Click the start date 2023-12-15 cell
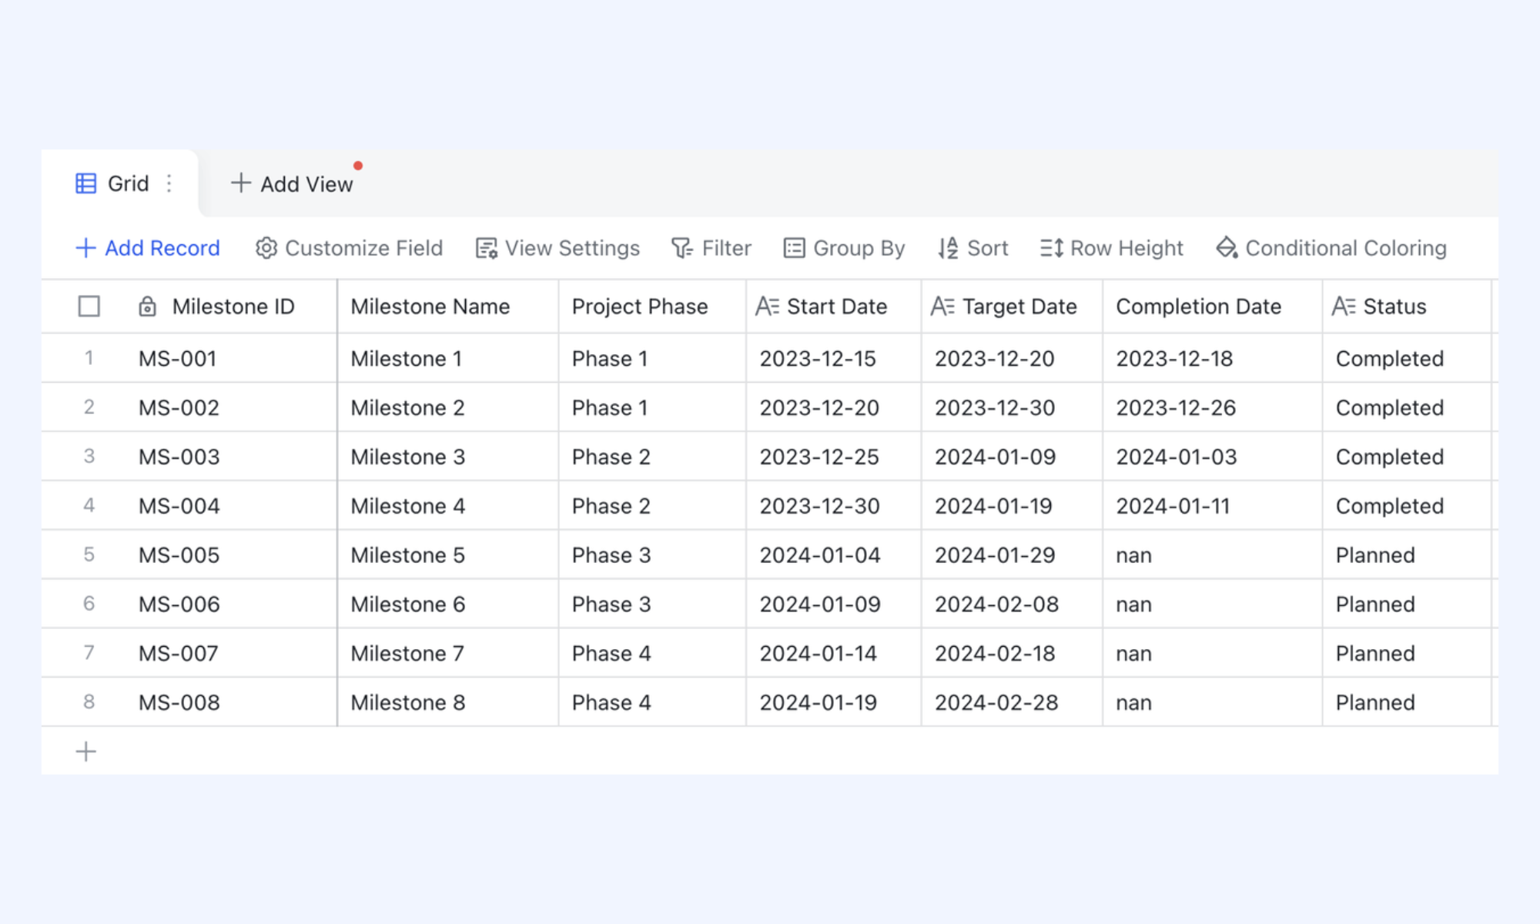The width and height of the screenshot is (1540, 924). (834, 358)
